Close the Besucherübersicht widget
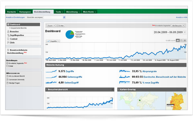The width and height of the screenshot is (193, 121). point(113,89)
